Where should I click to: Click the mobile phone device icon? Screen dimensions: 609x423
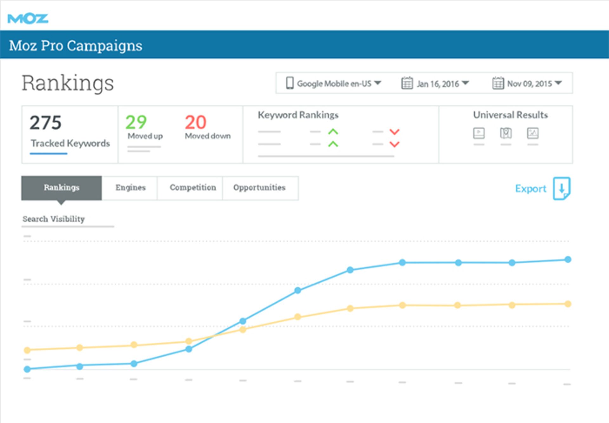290,83
